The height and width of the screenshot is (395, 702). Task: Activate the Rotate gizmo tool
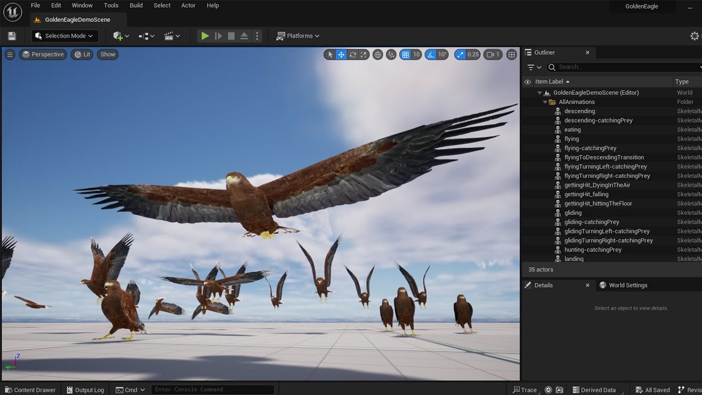tap(353, 54)
